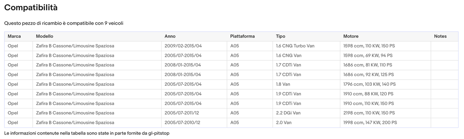Image resolution: width=464 pixels, height=139 pixels.
Task: Select the Tipo column header
Action: point(280,36)
